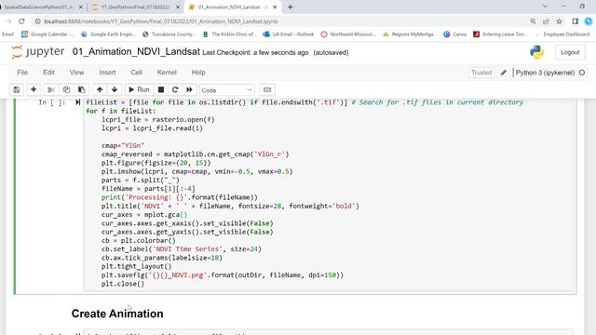Click the Logout button
This screenshot has height=335, width=596.
pos(570,52)
